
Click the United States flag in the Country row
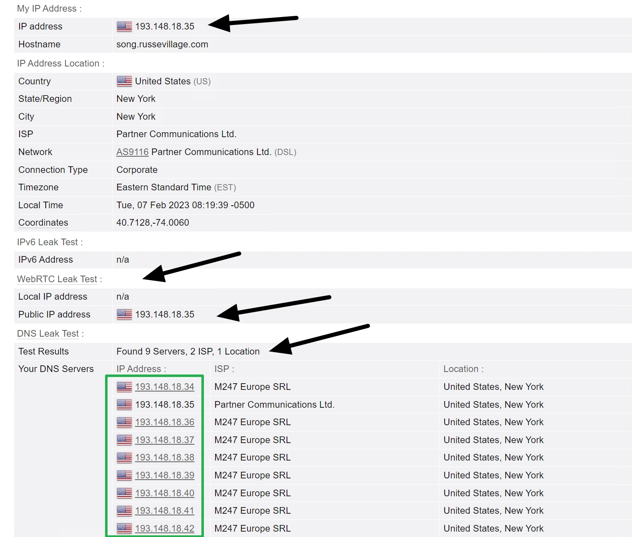(x=123, y=81)
